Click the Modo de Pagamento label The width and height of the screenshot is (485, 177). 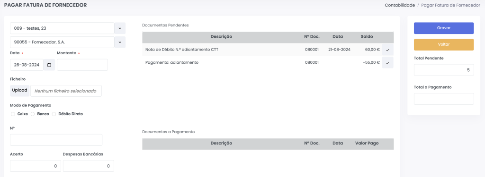(31, 105)
